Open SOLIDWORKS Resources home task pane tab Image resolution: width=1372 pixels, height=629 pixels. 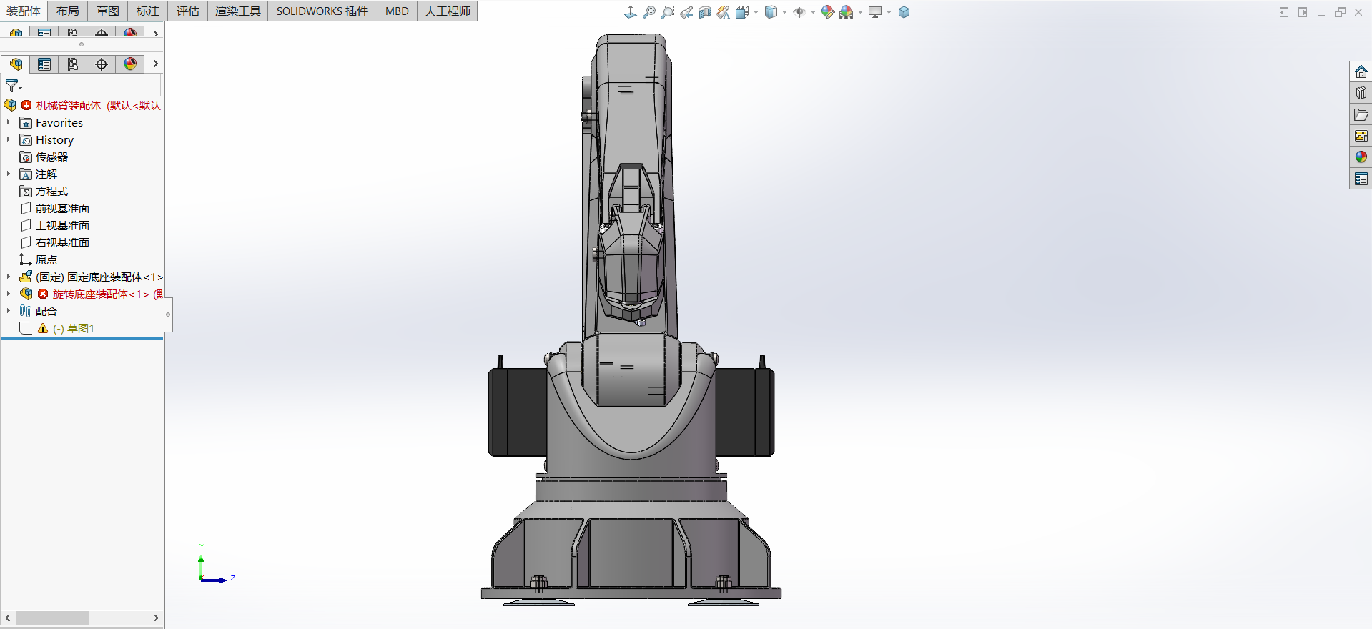(1361, 72)
